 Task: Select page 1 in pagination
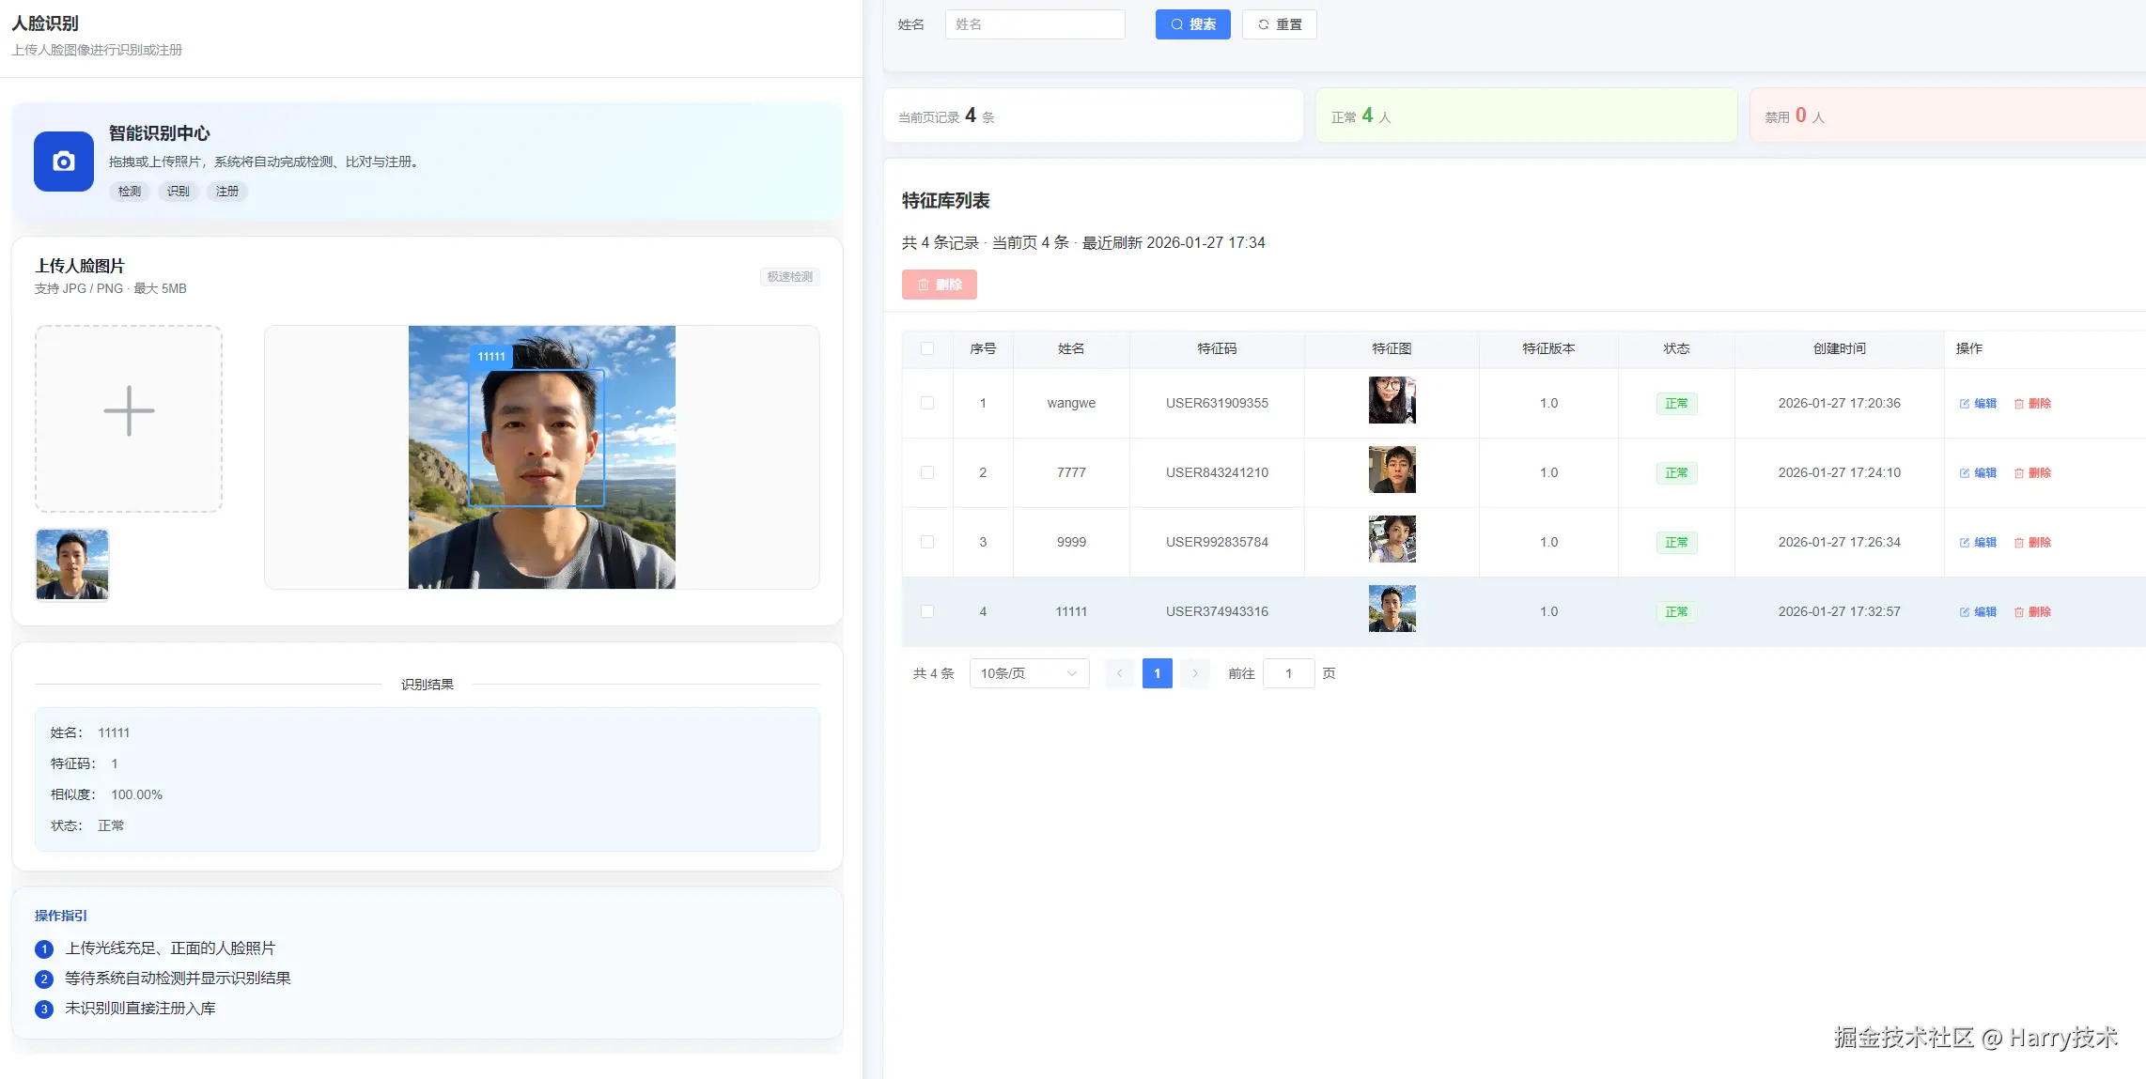(1157, 673)
